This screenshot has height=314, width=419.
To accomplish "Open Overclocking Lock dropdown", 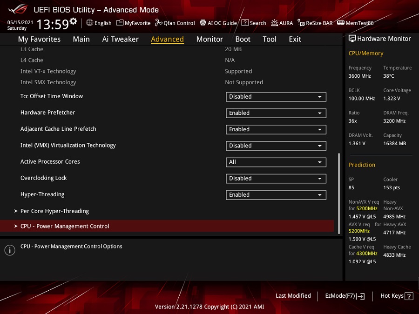I will tap(276, 178).
